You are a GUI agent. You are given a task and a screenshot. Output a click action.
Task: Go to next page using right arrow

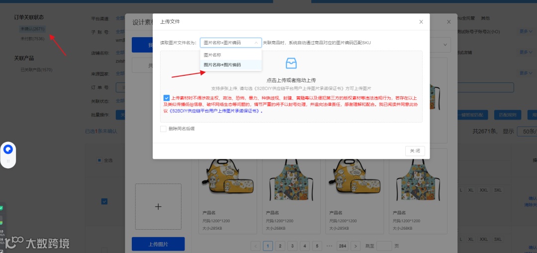pyautogui.click(x=356, y=246)
